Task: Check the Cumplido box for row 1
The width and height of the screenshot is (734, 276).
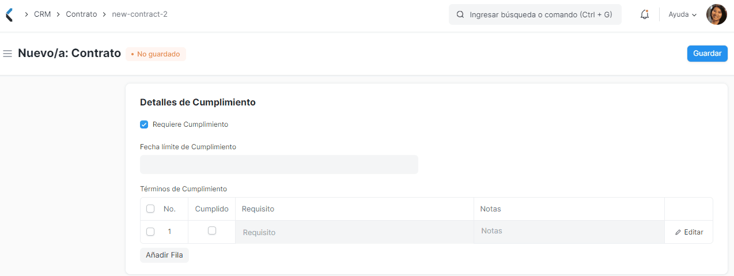Action: pos(212,230)
